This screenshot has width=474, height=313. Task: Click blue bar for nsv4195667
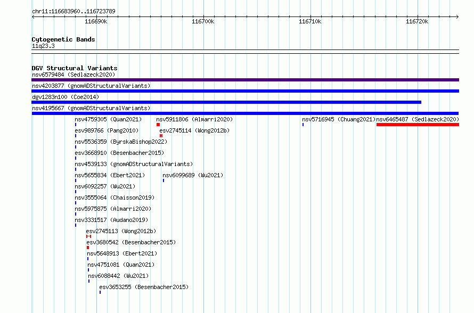pyautogui.click(x=245, y=113)
